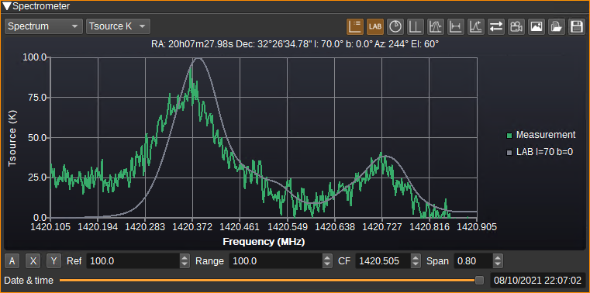Save data with floppy disk icon

[x=577, y=26]
